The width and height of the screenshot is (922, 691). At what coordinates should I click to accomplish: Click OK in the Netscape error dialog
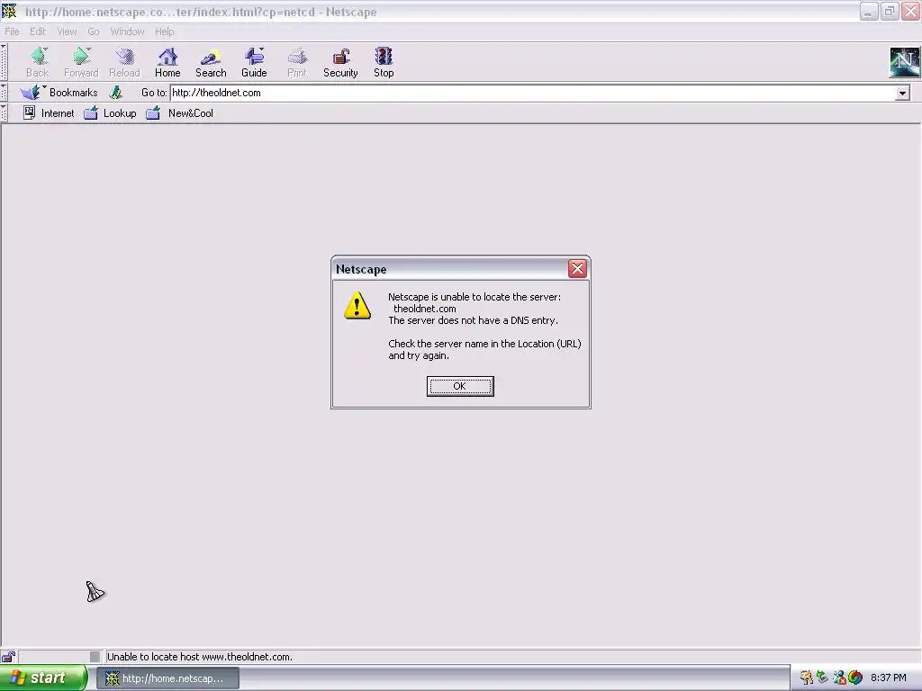click(460, 386)
